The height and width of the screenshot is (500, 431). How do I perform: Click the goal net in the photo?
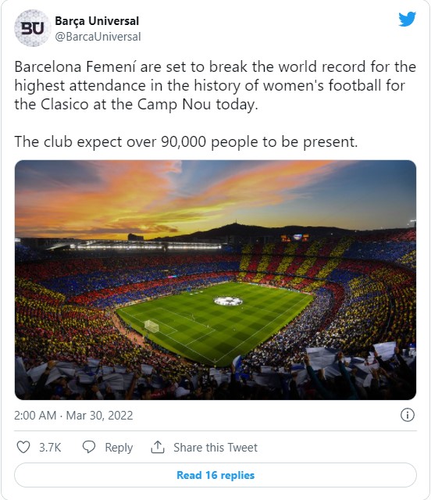point(151,327)
